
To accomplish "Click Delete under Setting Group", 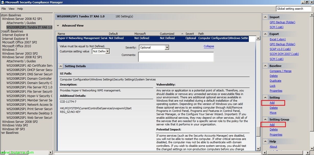I will pos(274,129).
